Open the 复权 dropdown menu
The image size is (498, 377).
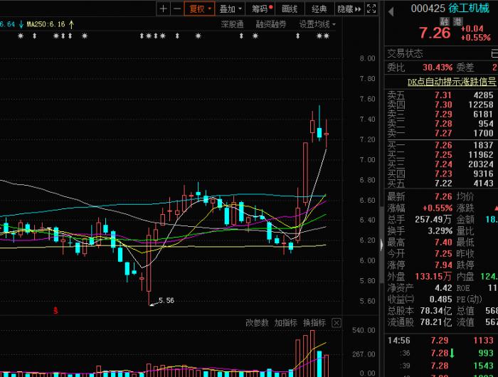[x=199, y=9]
